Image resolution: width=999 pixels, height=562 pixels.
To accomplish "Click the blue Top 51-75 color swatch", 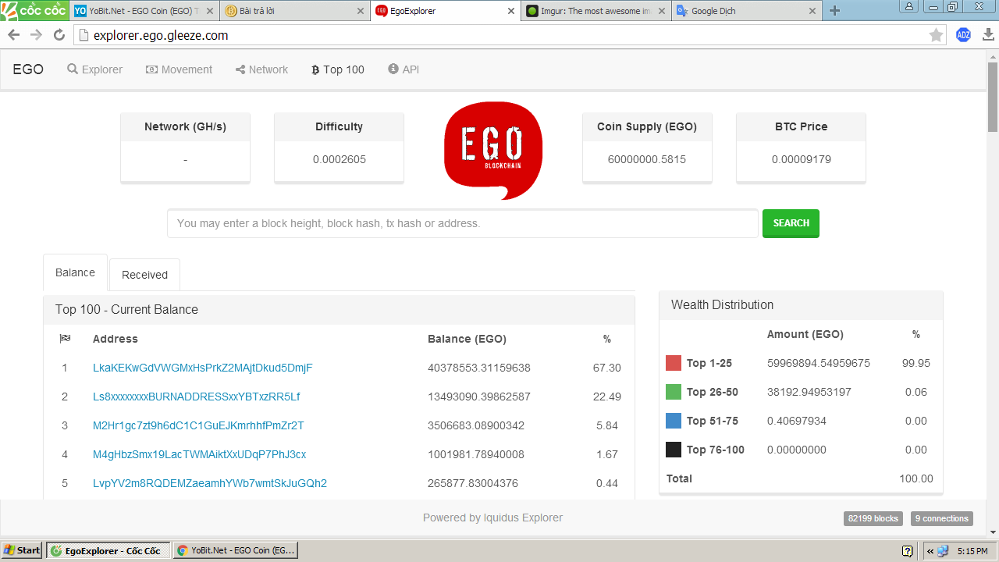I will tap(674, 421).
